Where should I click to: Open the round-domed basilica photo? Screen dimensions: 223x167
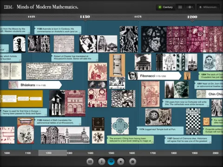tap(143, 62)
